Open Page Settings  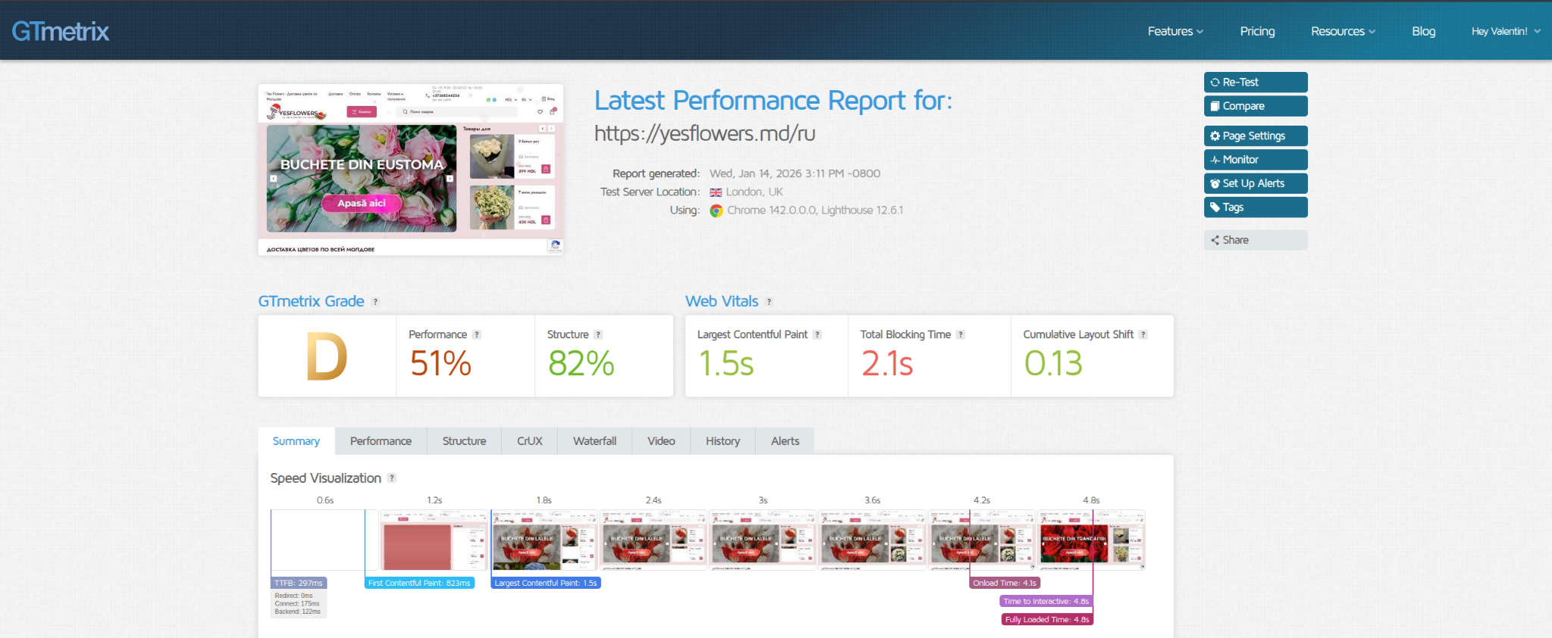[x=1255, y=136]
